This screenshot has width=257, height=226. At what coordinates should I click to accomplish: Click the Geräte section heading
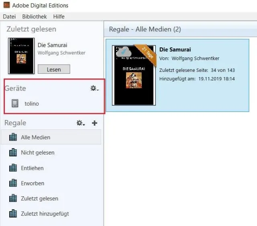pyautogui.click(x=15, y=88)
